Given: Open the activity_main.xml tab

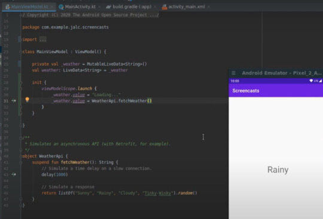Looking at the screenshot, I should [x=187, y=7].
